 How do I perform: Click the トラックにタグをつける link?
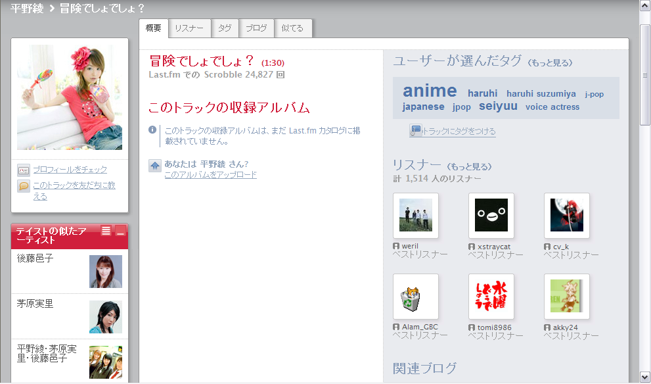[459, 132]
